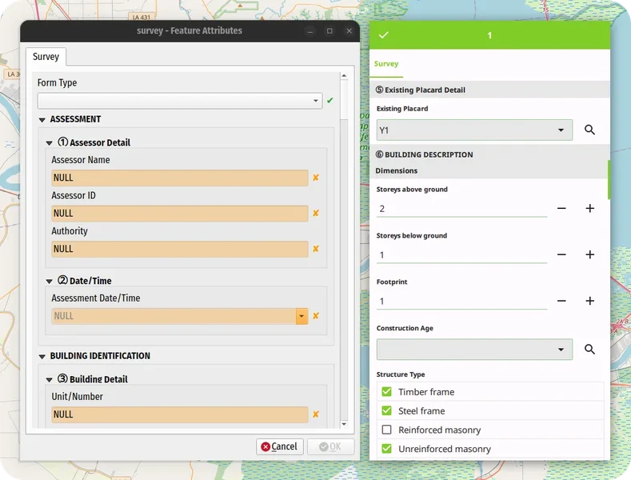Clear the Authority field with the orange X

(x=316, y=249)
